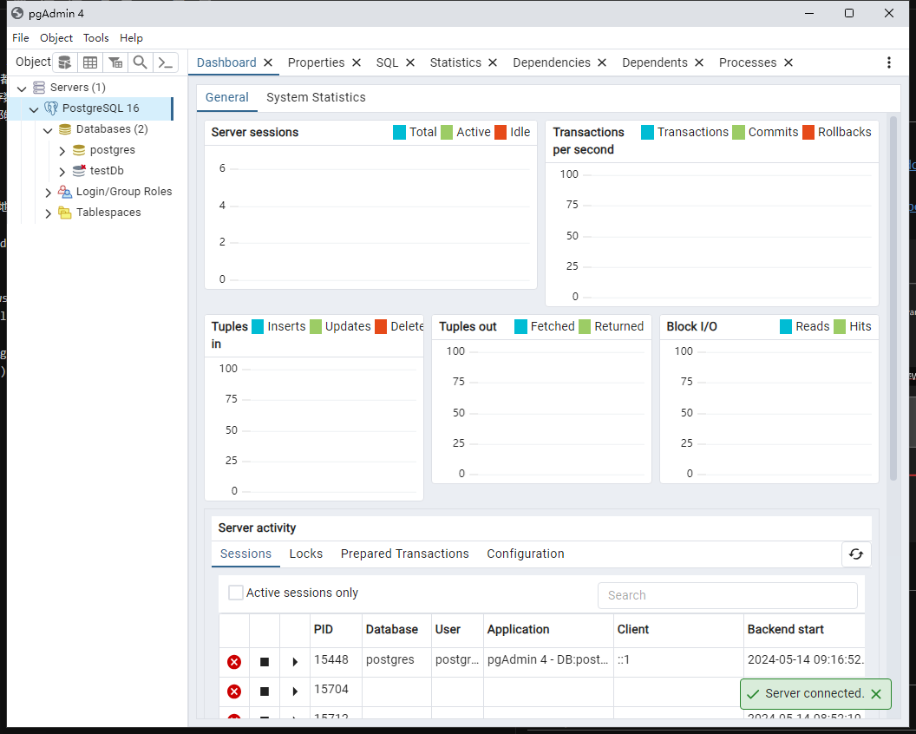The width and height of the screenshot is (916, 734).
Task: Open the Configuration tab
Action: [526, 554]
